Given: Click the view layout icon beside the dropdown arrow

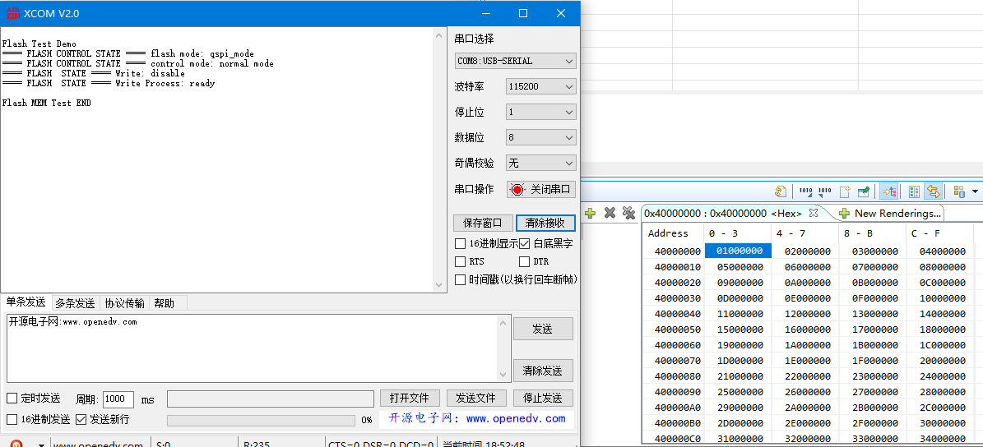Looking at the screenshot, I should tap(958, 191).
